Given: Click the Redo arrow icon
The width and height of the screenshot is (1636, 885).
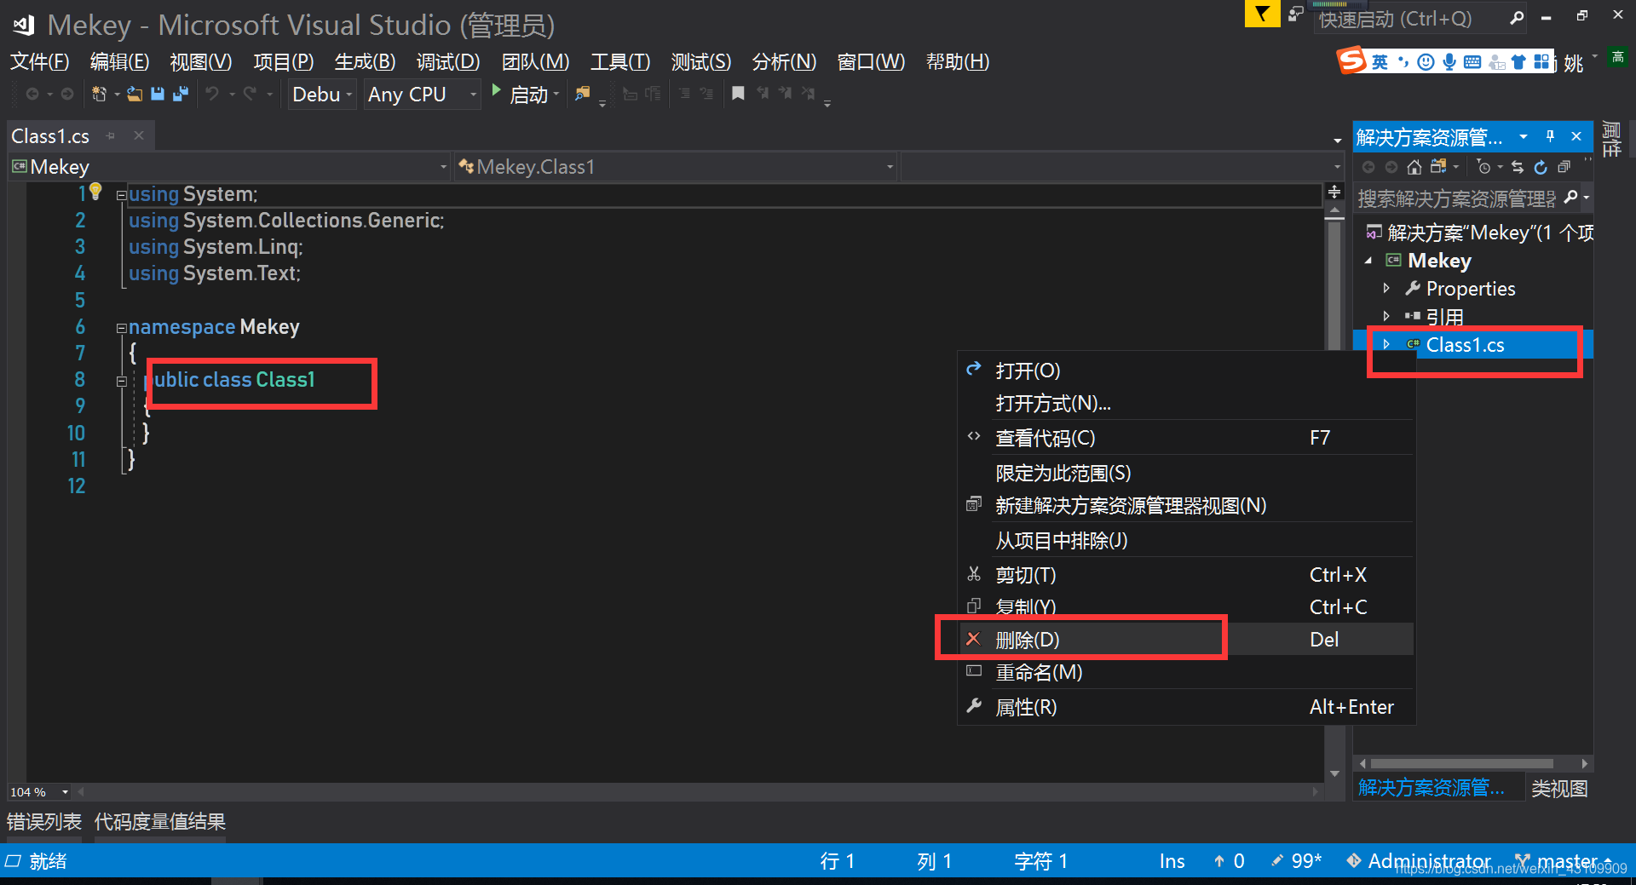Looking at the screenshot, I should (x=250, y=94).
